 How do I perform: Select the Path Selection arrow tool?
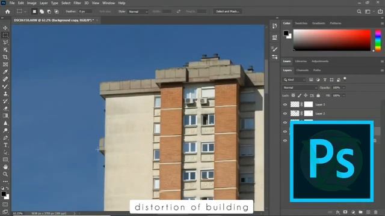tap(5, 152)
